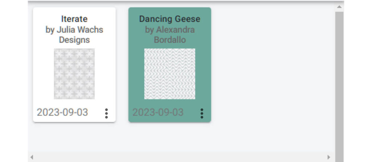Click the horizontal scrollbar right arrow
The height and width of the screenshot is (162, 372).
click(x=328, y=157)
